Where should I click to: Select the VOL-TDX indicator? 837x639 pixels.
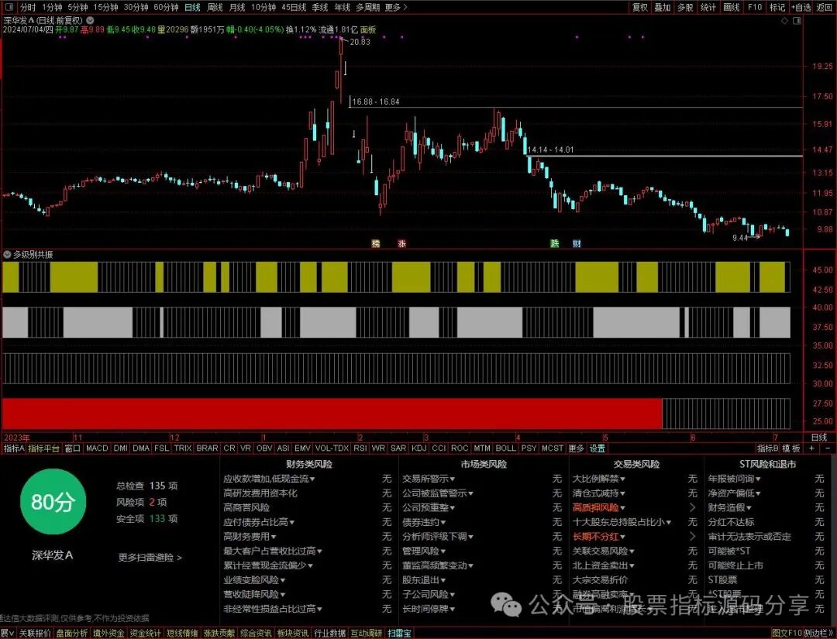(332, 448)
